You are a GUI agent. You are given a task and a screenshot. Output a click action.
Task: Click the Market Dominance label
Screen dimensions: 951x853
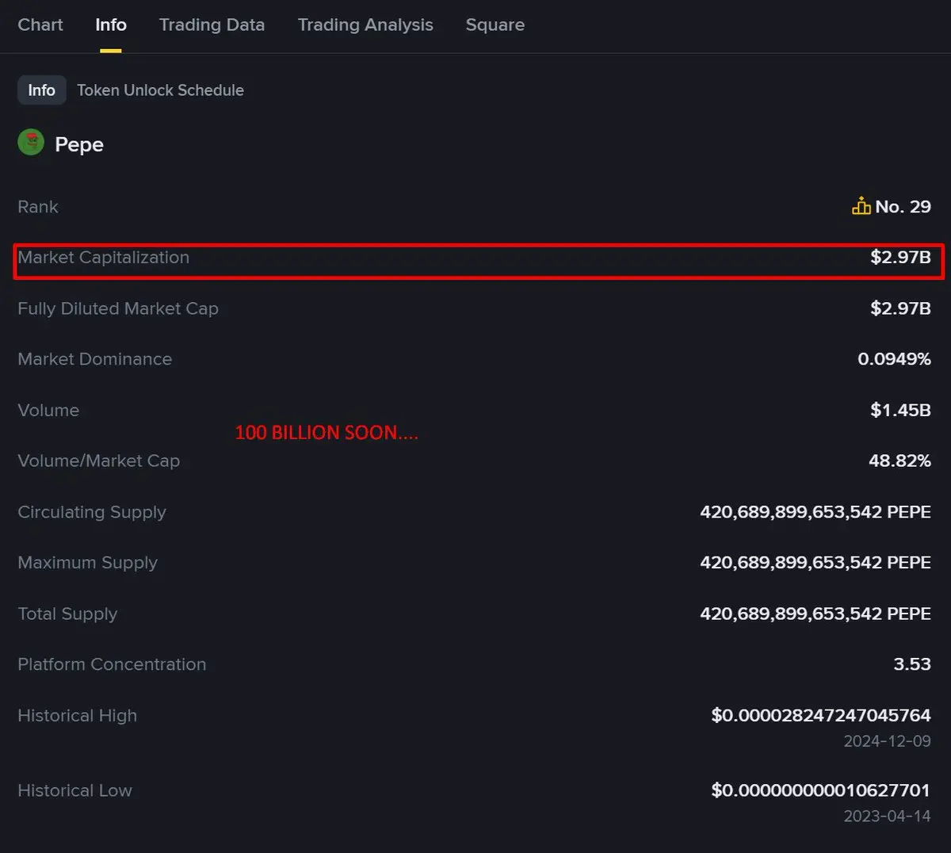click(x=95, y=359)
